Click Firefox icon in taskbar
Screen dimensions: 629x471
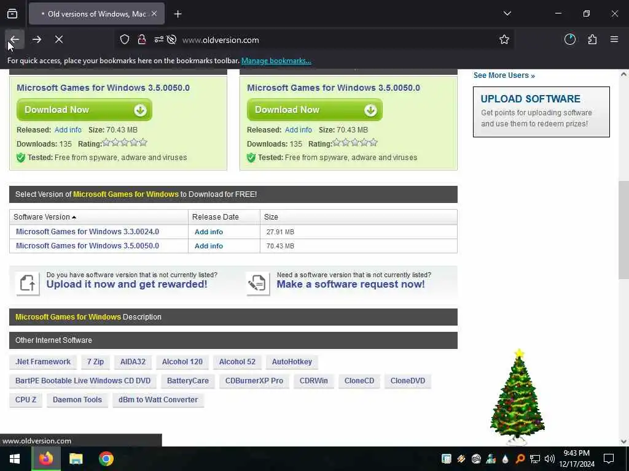tap(45, 459)
